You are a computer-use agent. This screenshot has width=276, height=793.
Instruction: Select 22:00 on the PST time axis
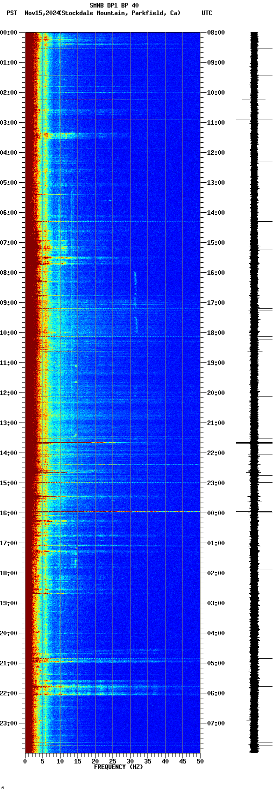click(x=8, y=693)
